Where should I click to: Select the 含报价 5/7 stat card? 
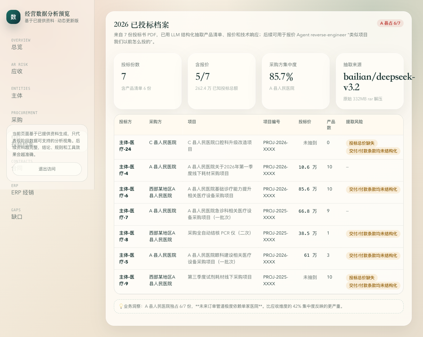(x=221, y=81)
